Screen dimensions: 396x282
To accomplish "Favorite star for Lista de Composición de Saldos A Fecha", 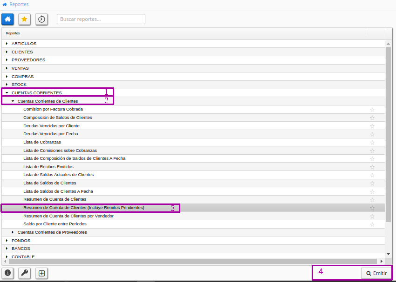I will click(372, 159).
